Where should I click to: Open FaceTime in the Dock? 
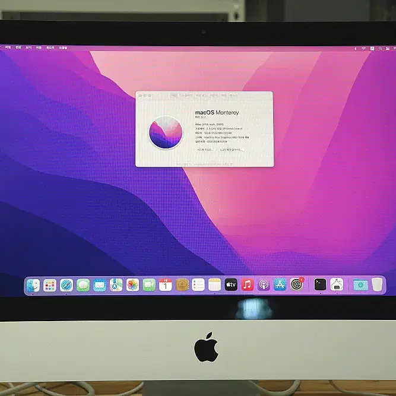point(149,285)
